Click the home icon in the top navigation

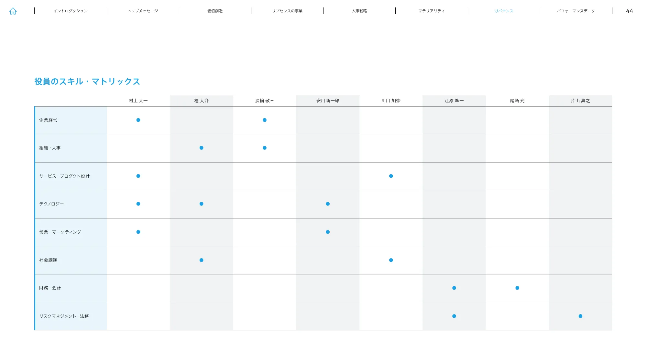13,11
